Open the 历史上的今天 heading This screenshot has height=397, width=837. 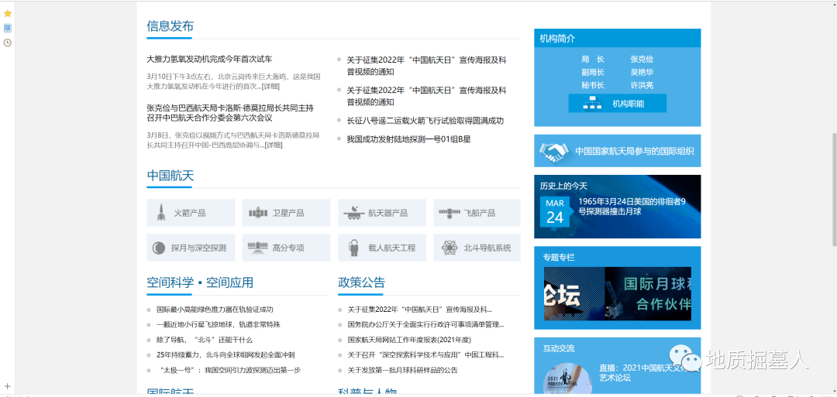tap(563, 186)
